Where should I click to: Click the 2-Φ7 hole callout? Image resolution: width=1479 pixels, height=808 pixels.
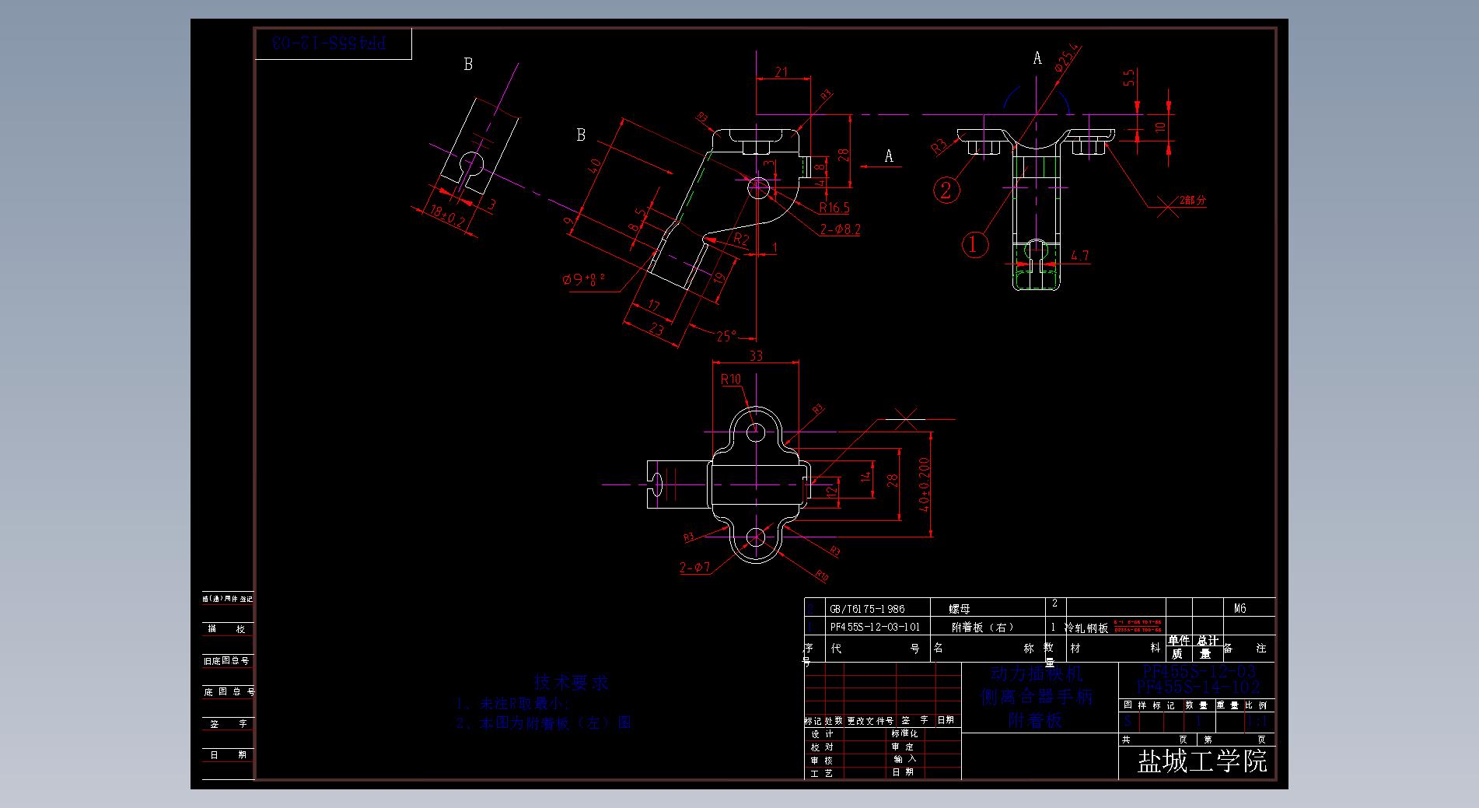(695, 568)
